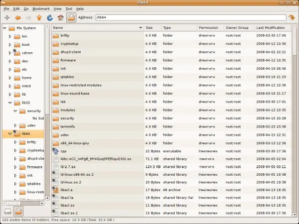This screenshot has height=224, width=299.
Task: Open the Tool menu
Action: [x=69, y=9]
